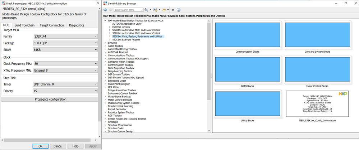This screenshot has height=150, width=359.
Task: Select ROS Toolbox tree item
Action: 115,116
